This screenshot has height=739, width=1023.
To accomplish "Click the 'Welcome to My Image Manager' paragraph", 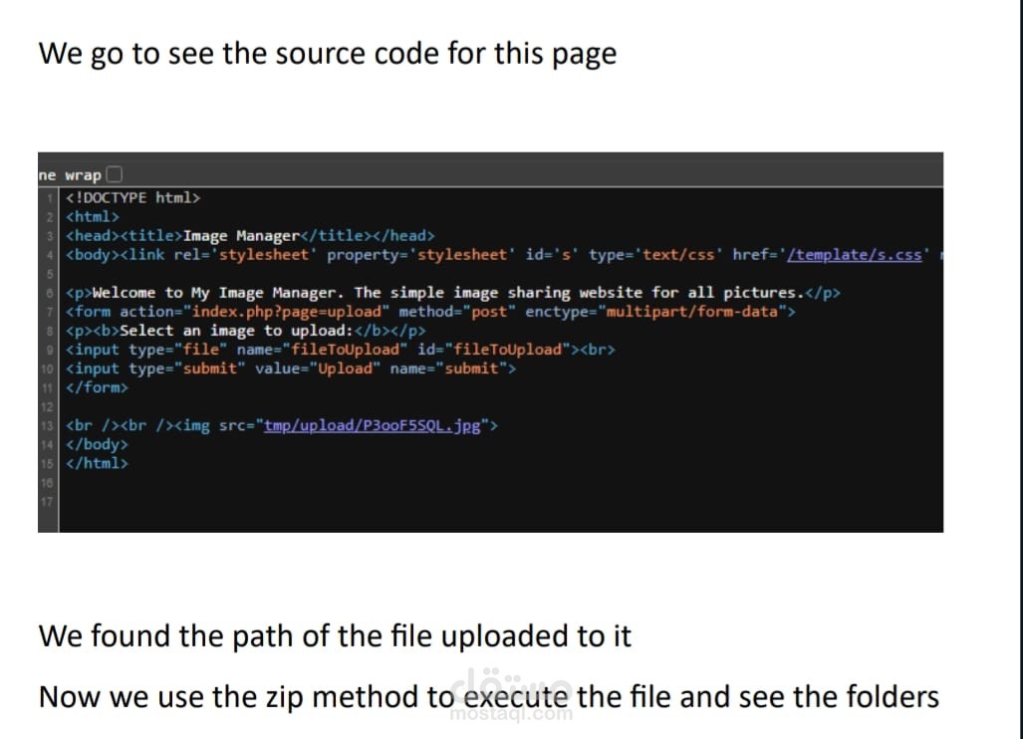I will pos(453,293).
